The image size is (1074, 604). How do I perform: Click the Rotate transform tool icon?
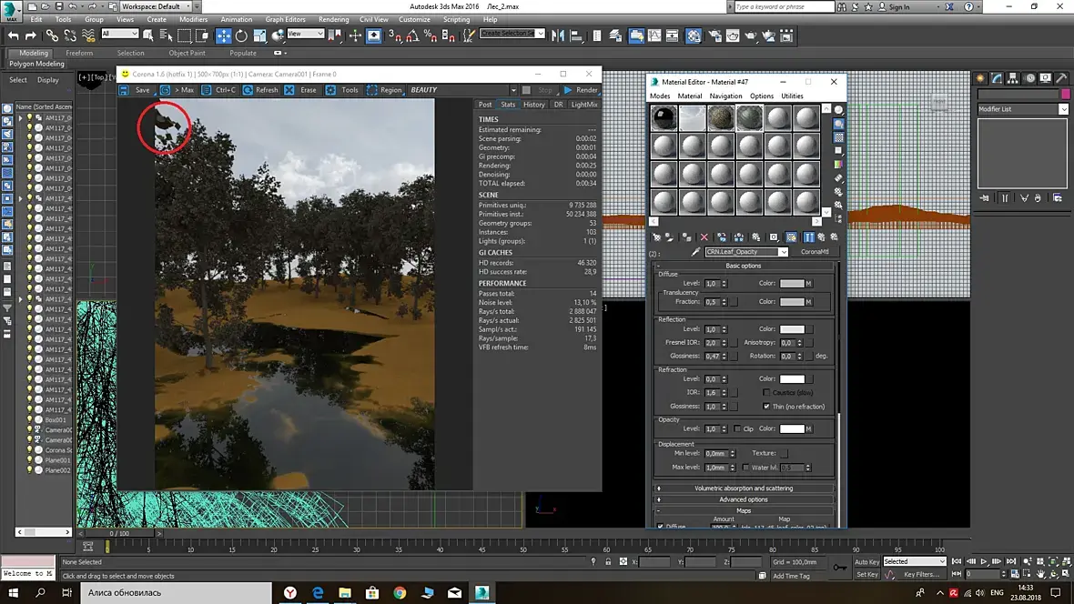(241, 35)
